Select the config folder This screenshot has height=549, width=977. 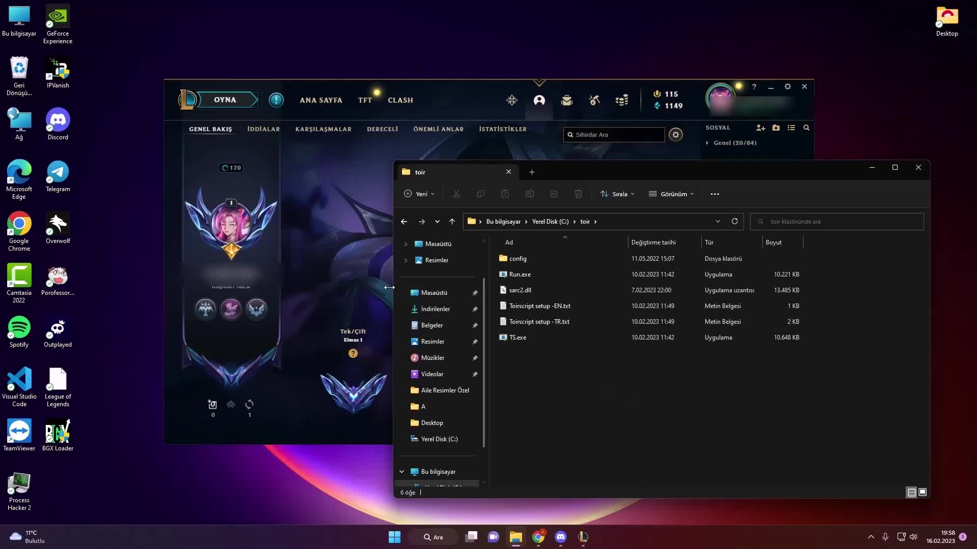518,259
